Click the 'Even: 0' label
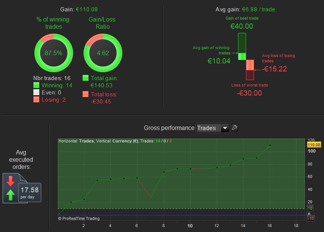Viewport: 324px width, 232px height. pyautogui.click(x=51, y=93)
